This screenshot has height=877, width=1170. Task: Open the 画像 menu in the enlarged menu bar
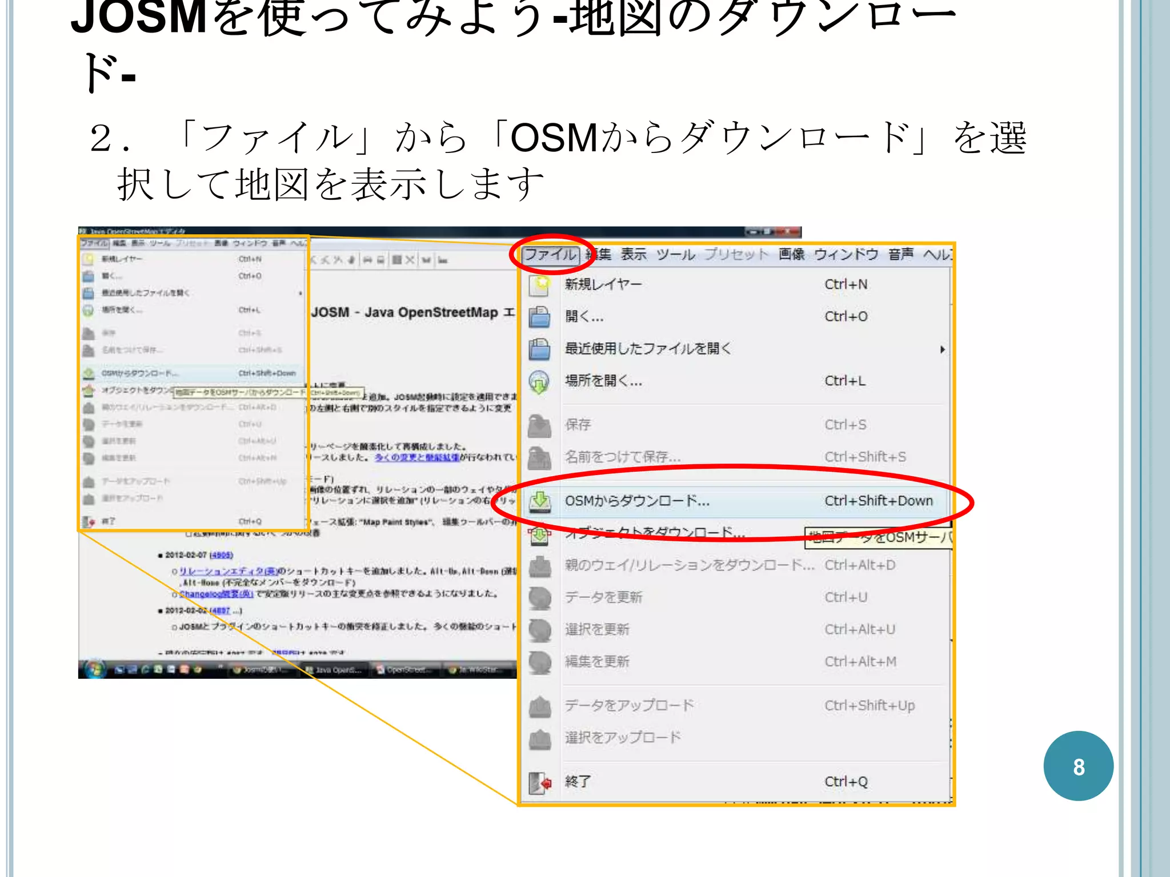pos(792,255)
